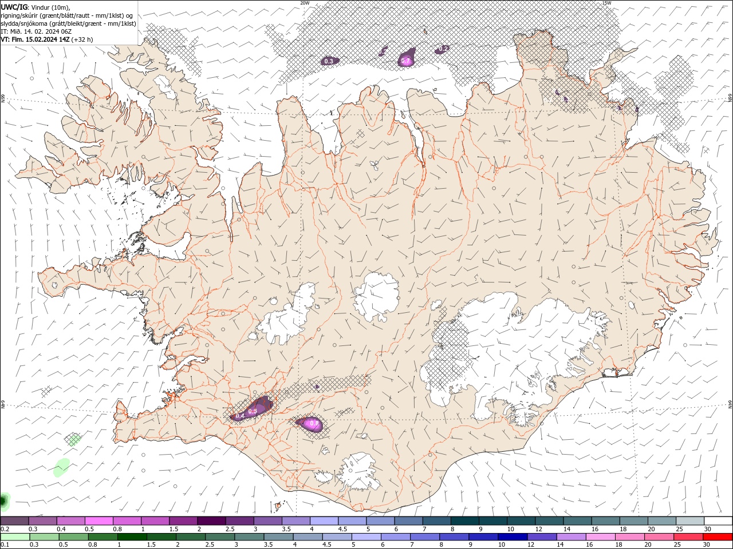Select the pink 16 swatch in the bottom legend row

[x=601, y=537]
